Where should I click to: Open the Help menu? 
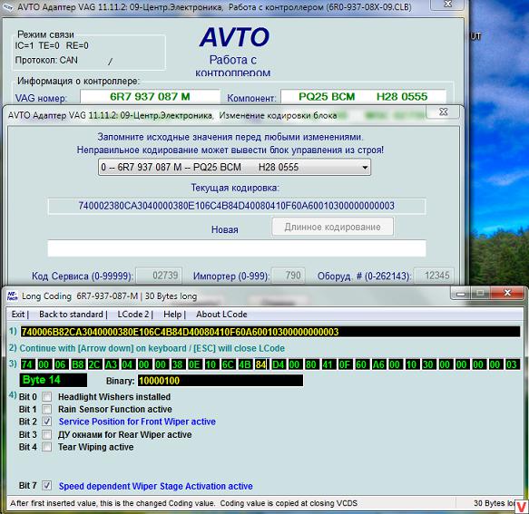point(172,315)
